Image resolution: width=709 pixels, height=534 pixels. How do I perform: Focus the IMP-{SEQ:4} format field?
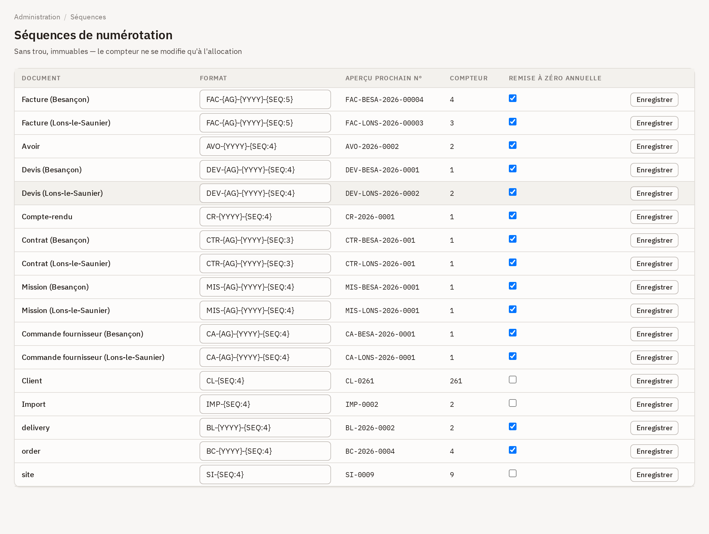point(265,404)
